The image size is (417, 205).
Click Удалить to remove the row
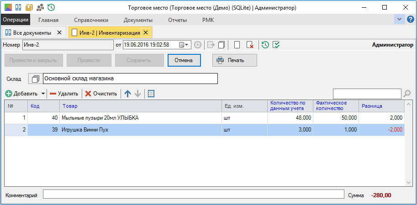click(64, 94)
